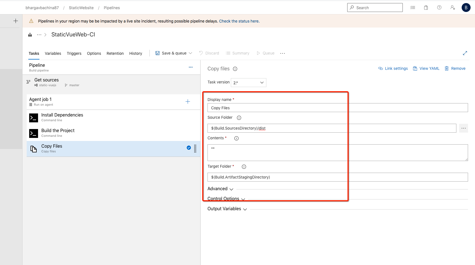Switch to the Variables tab
The image size is (475, 265).
53,53
